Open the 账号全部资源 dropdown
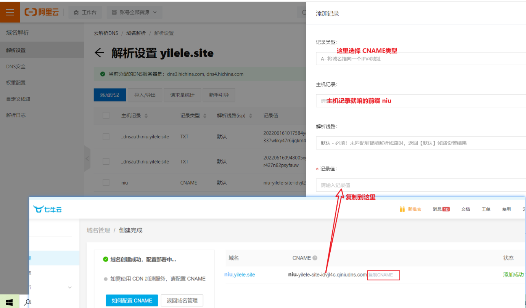The width and height of the screenshot is (526, 308). (x=134, y=12)
